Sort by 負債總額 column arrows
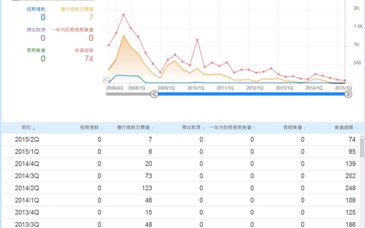 [x=356, y=128]
